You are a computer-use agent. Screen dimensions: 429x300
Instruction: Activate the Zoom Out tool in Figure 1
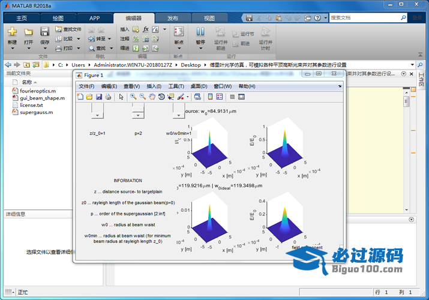[x=143, y=97]
